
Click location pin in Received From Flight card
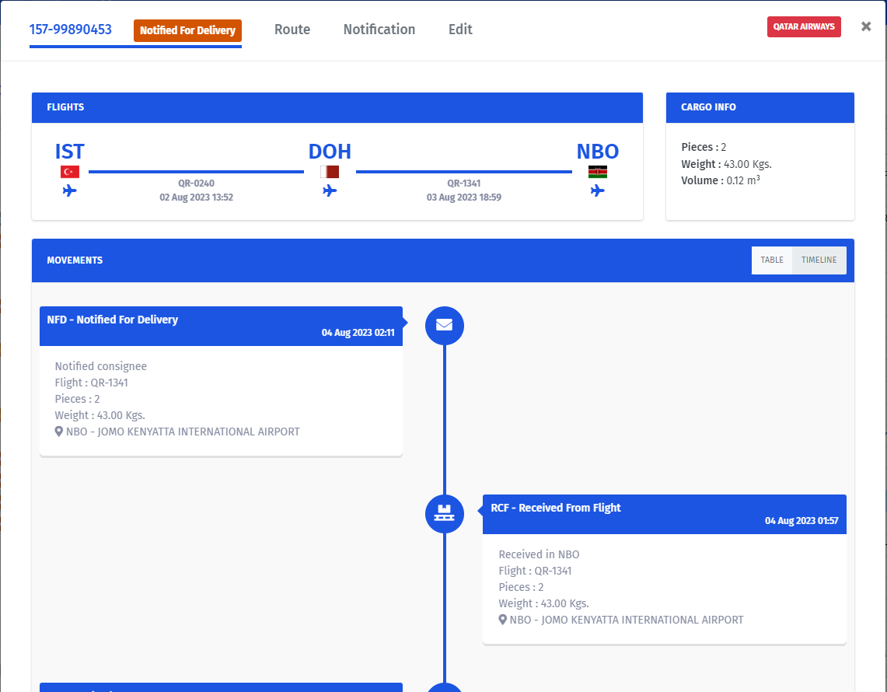pyautogui.click(x=502, y=620)
